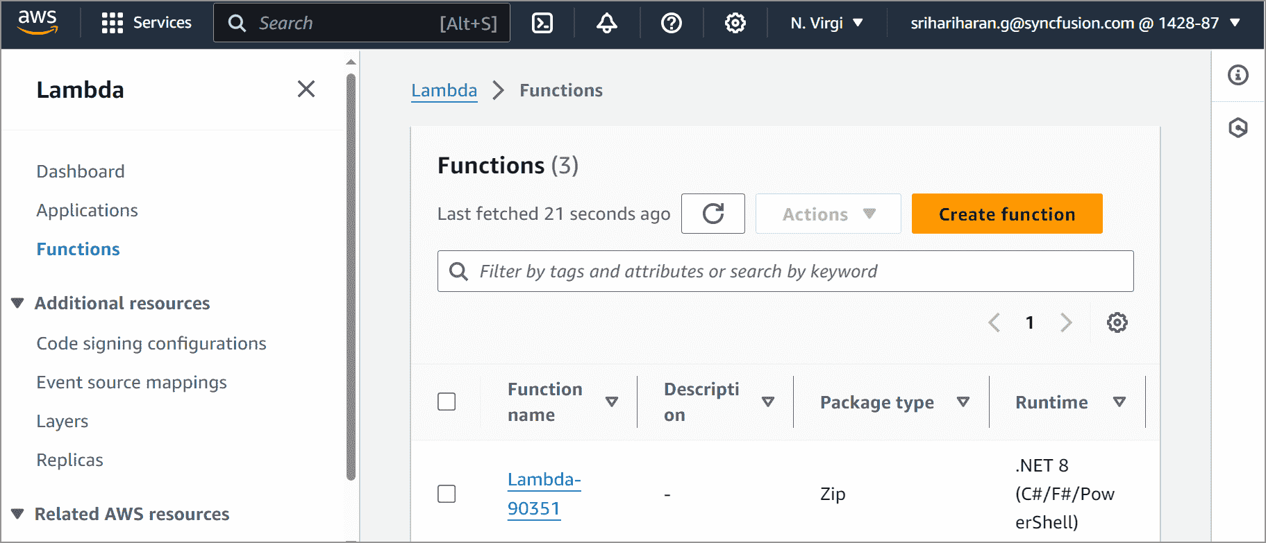Click the Zip package type cell

tap(833, 494)
